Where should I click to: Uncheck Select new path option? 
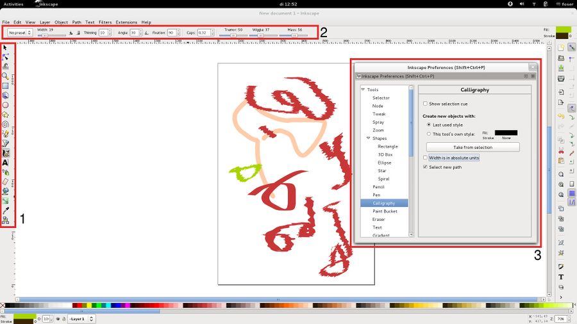click(426, 167)
